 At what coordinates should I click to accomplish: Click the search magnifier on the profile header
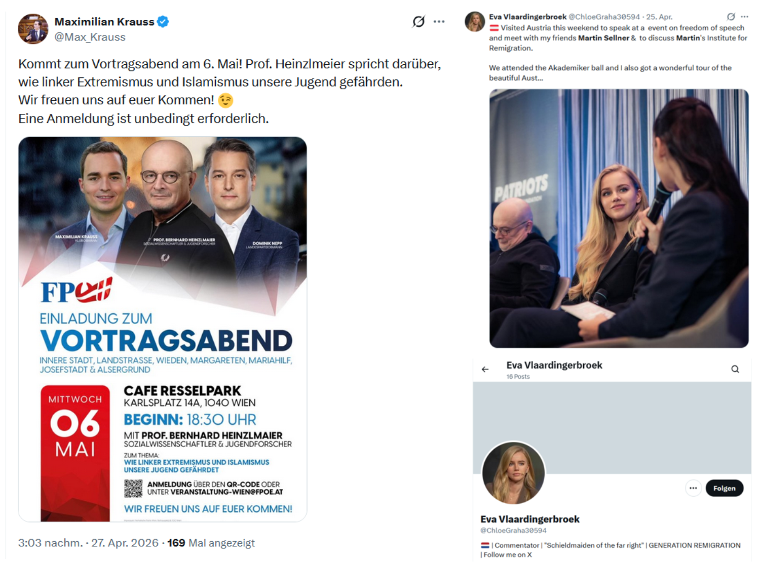735,369
